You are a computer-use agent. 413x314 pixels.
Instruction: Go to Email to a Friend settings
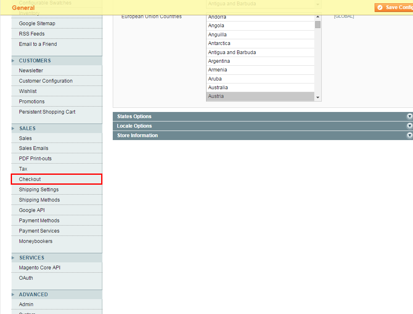coord(57,44)
